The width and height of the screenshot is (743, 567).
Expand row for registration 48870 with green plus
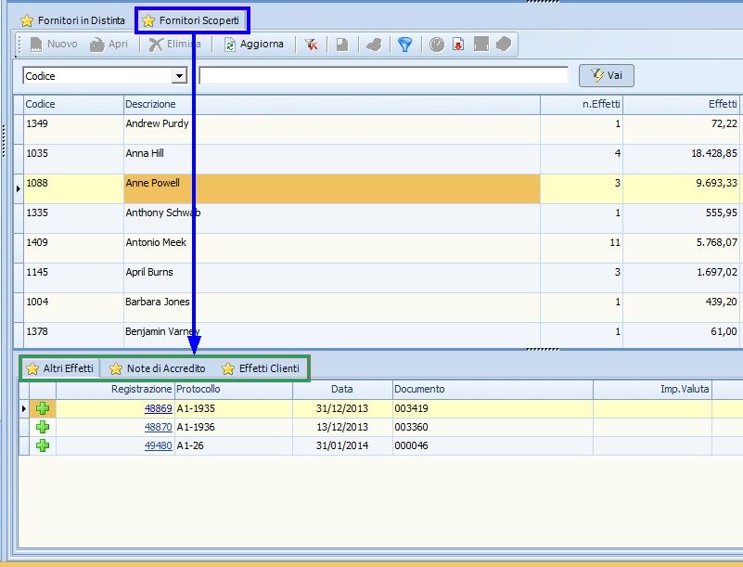(x=43, y=427)
